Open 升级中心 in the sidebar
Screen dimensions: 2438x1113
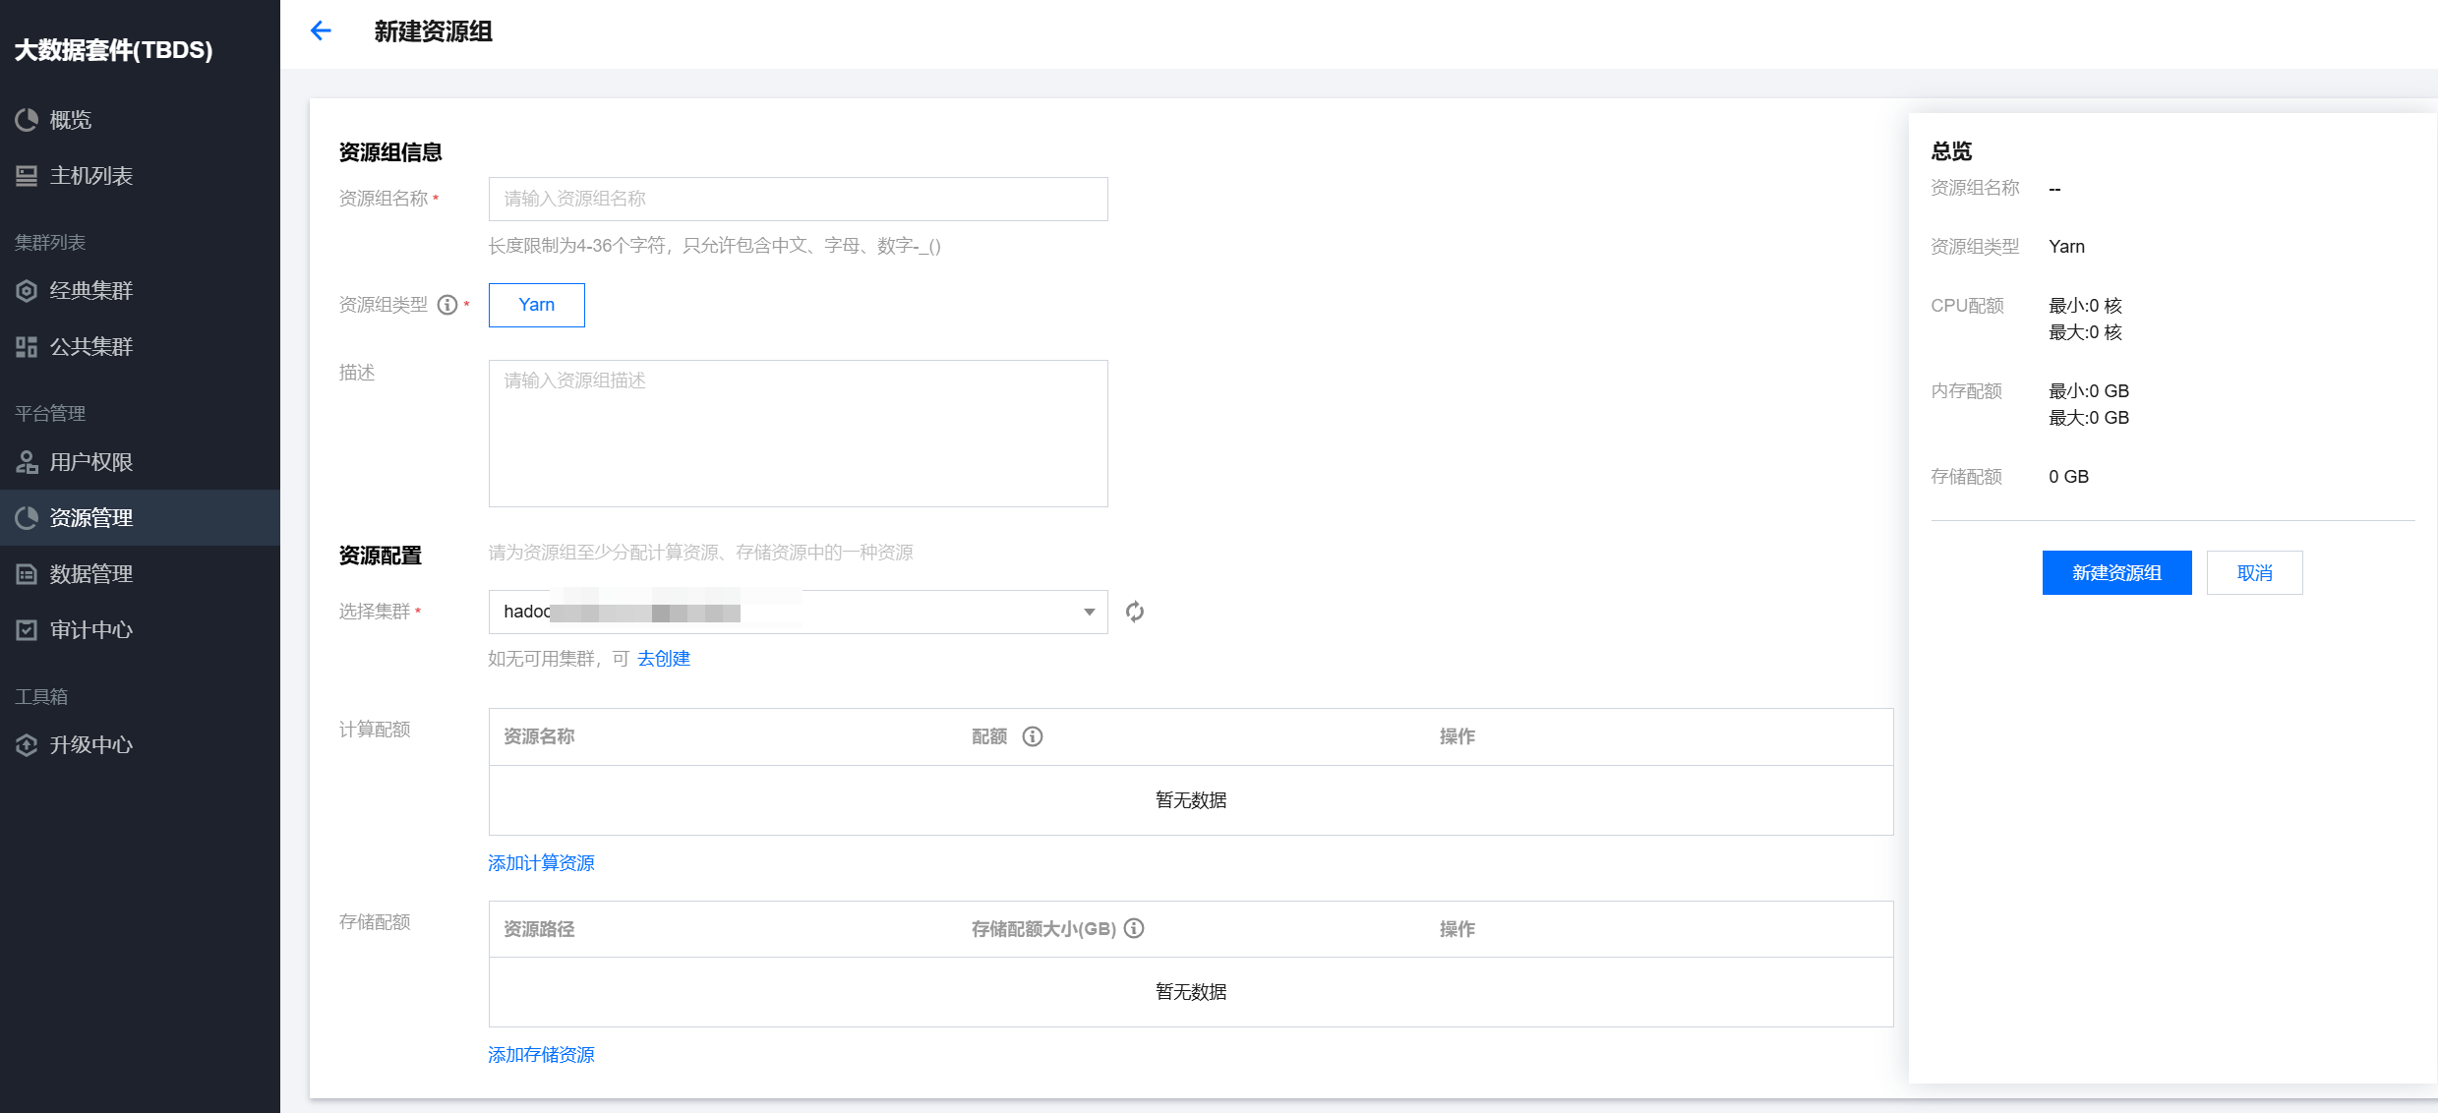[x=90, y=745]
